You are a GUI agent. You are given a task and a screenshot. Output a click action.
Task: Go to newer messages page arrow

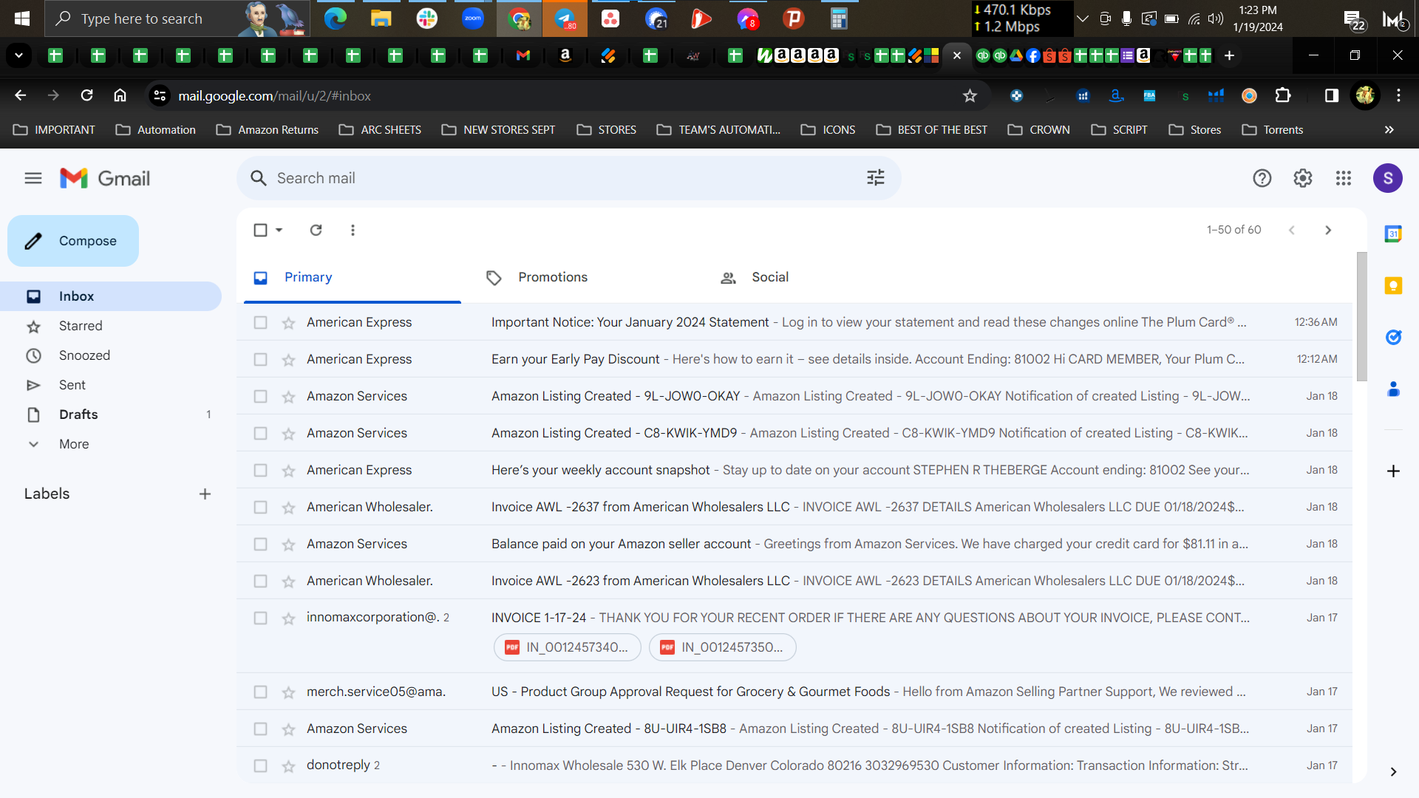[x=1292, y=230]
